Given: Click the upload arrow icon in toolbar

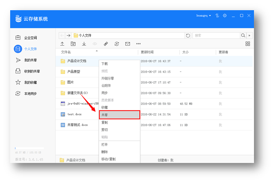Looking at the screenshot, I should (x=62, y=44).
